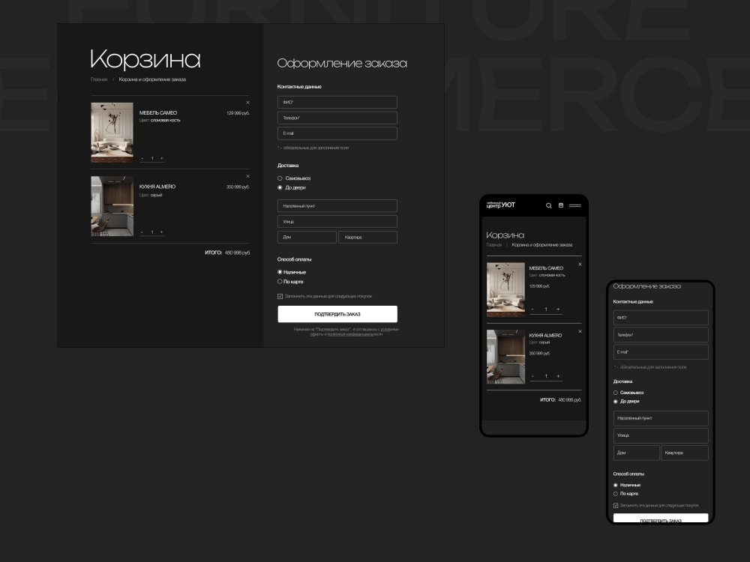Decrease КУХНЯ ALMERO quantity with the minus icon

[x=141, y=231]
